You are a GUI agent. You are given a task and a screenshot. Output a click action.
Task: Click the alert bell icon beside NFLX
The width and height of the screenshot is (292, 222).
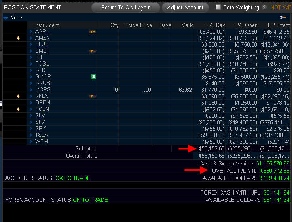click(18, 96)
